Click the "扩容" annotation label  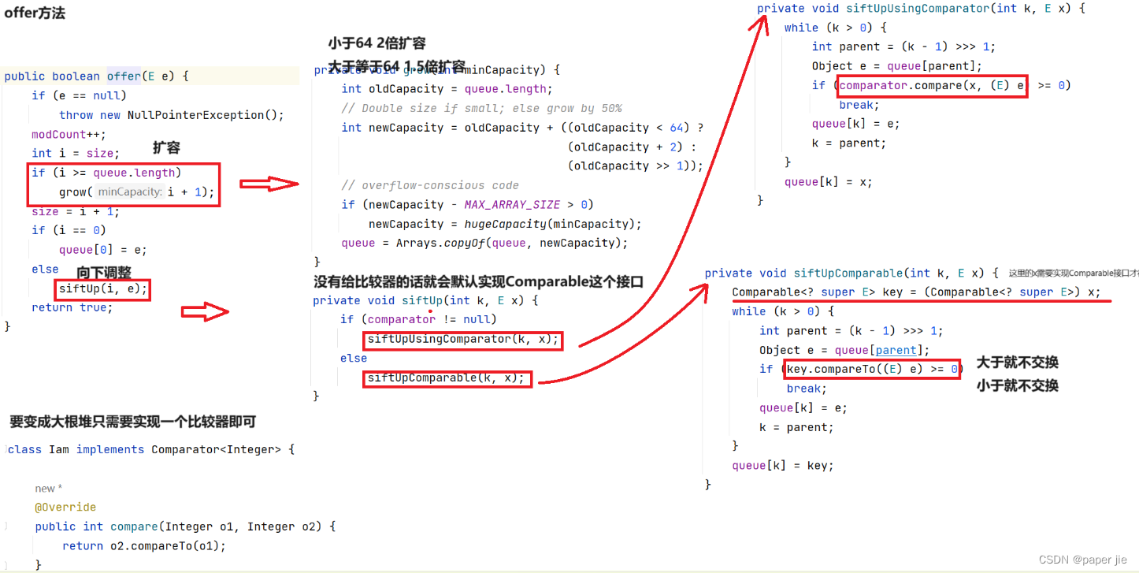tap(166, 147)
